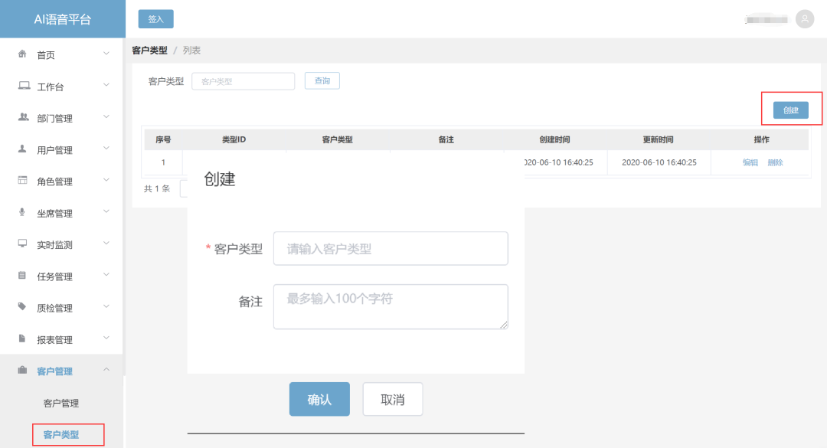Image resolution: width=827 pixels, height=448 pixels.
Task: Click the group icon beside 部门管理
Action: click(23, 117)
